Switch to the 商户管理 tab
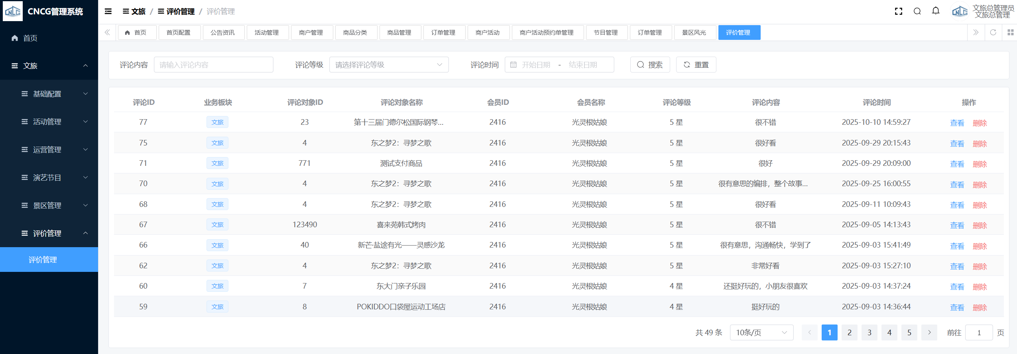Viewport: 1017px width, 354px height. tap(311, 32)
